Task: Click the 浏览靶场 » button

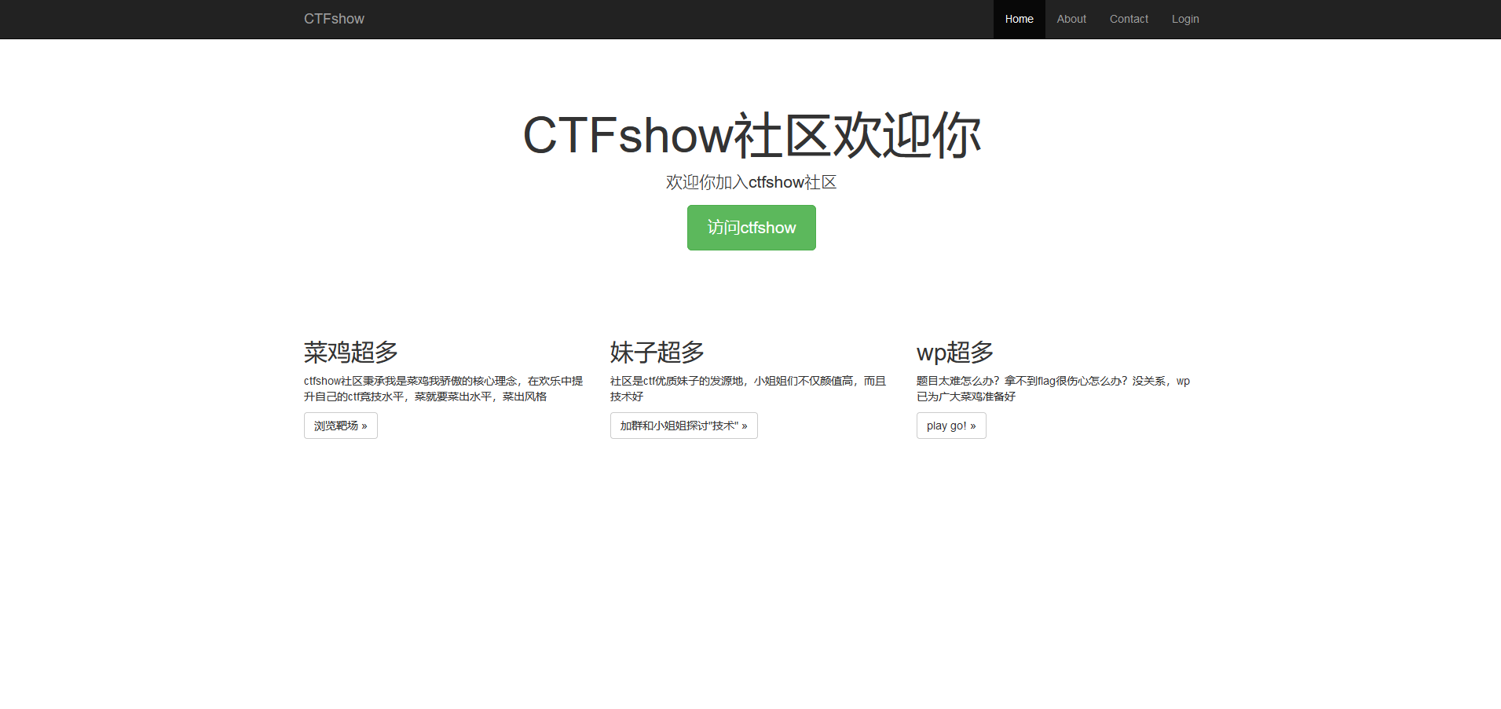Action: [x=341, y=426]
